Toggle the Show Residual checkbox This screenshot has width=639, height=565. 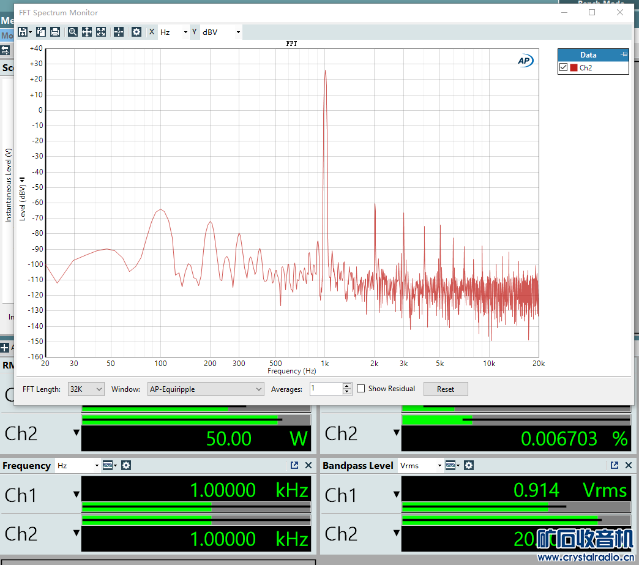(x=361, y=389)
